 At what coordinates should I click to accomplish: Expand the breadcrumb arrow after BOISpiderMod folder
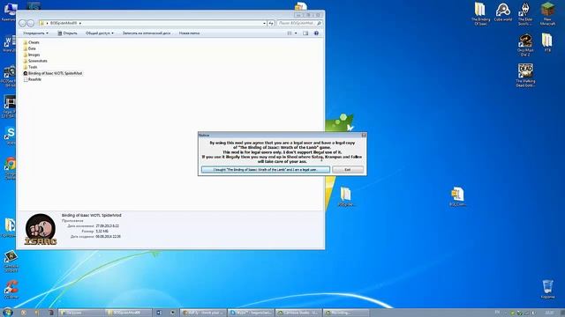(80, 23)
